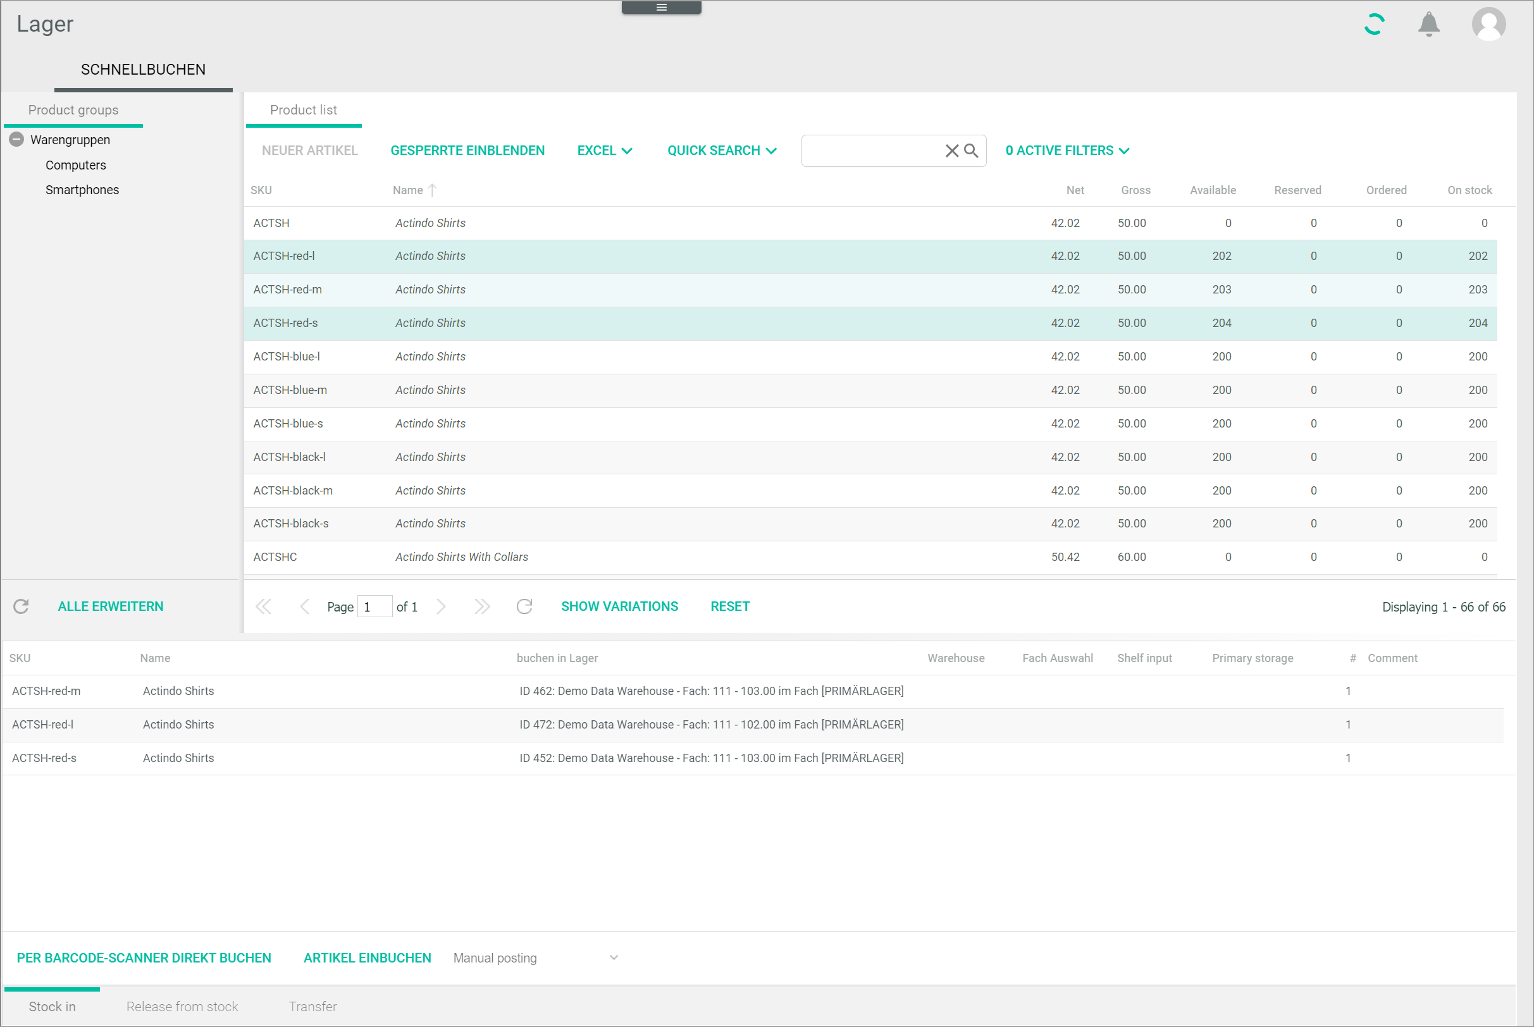Clear the search field with X icon

click(x=951, y=151)
